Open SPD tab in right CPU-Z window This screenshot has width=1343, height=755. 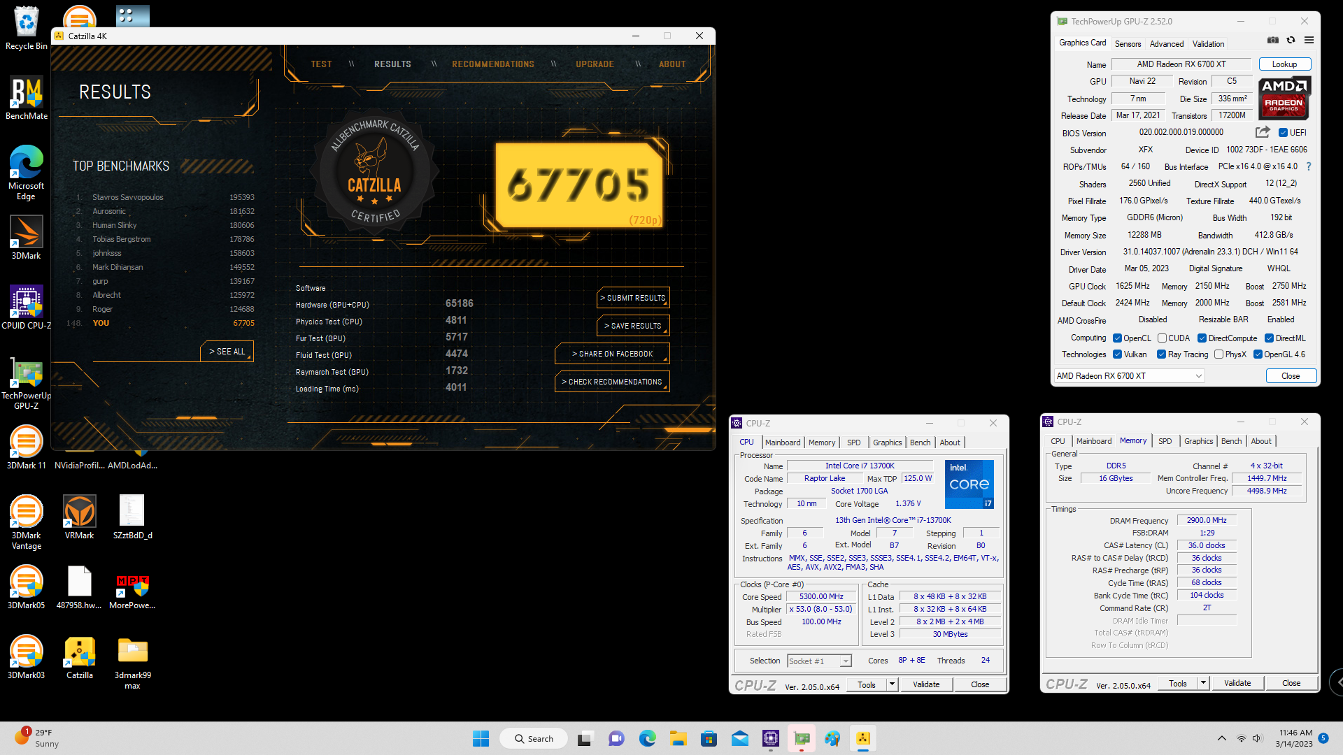click(1165, 441)
